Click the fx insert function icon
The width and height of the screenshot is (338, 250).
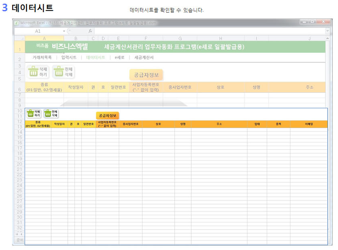tap(90, 31)
